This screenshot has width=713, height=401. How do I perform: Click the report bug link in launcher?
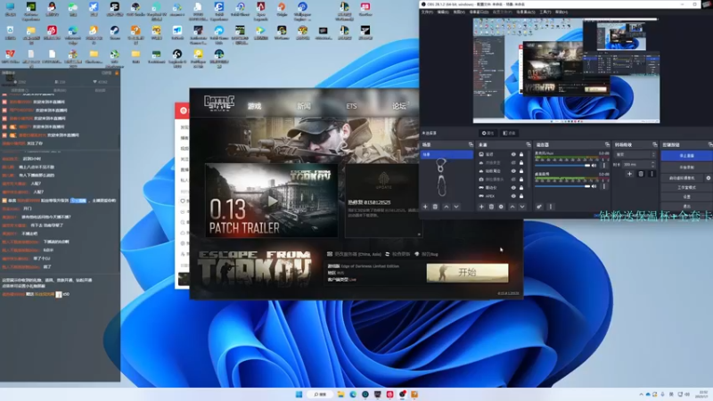(427, 254)
